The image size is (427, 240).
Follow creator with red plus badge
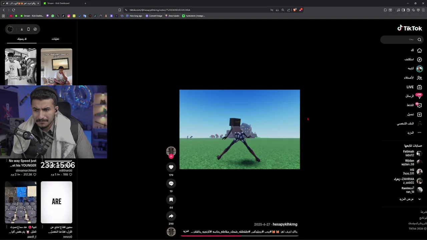click(171, 156)
